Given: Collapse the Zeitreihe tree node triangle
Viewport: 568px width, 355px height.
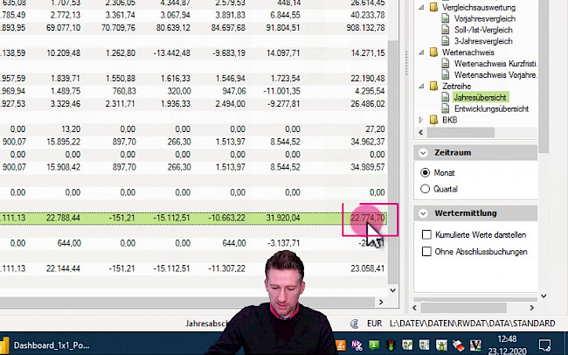Looking at the screenshot, I should pyautogui.click(x=421, y=87).
